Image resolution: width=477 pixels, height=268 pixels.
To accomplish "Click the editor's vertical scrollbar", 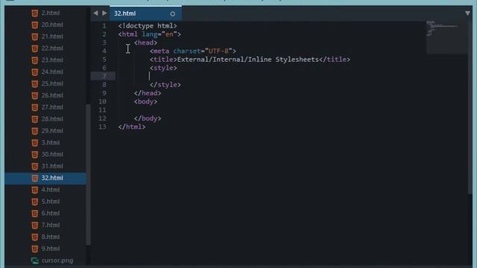I will pos(470,106).
